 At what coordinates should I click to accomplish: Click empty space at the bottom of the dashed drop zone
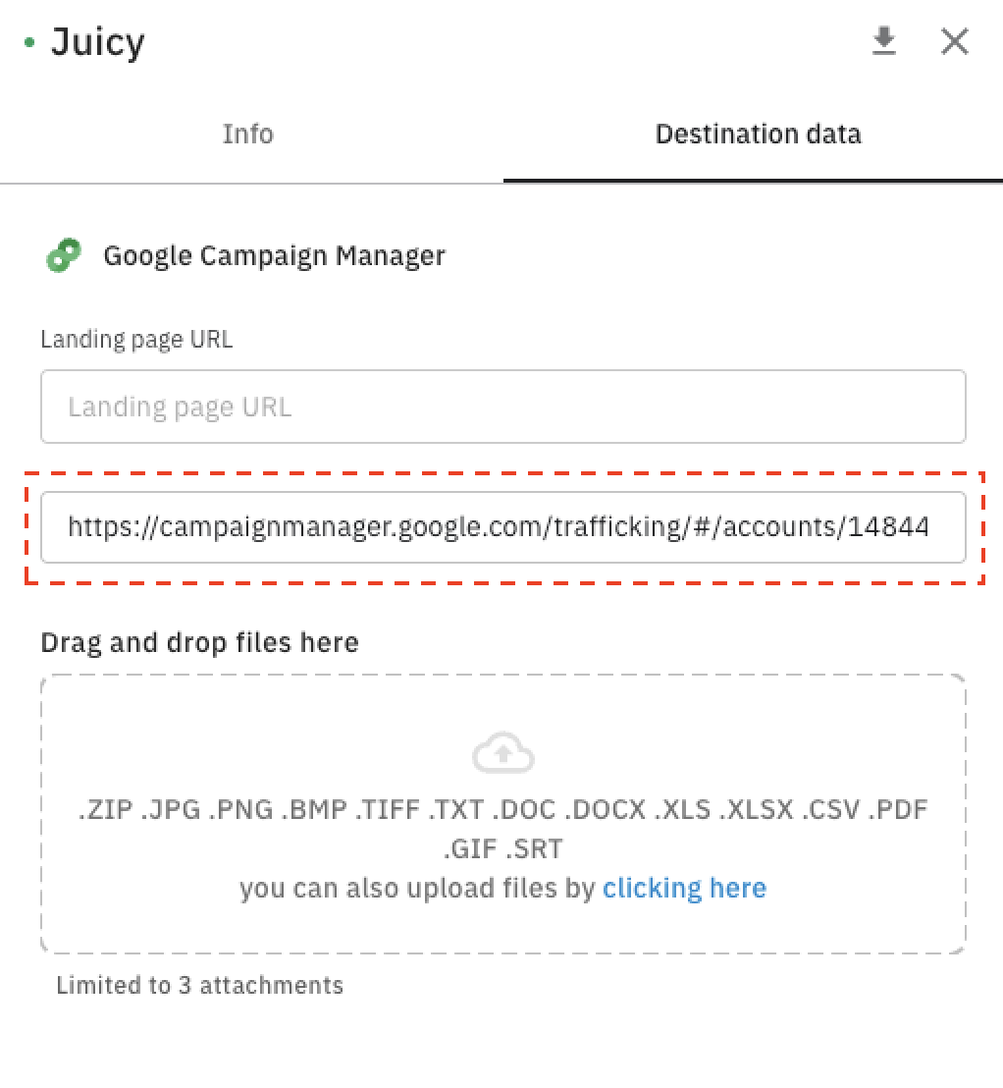[502, 931]
